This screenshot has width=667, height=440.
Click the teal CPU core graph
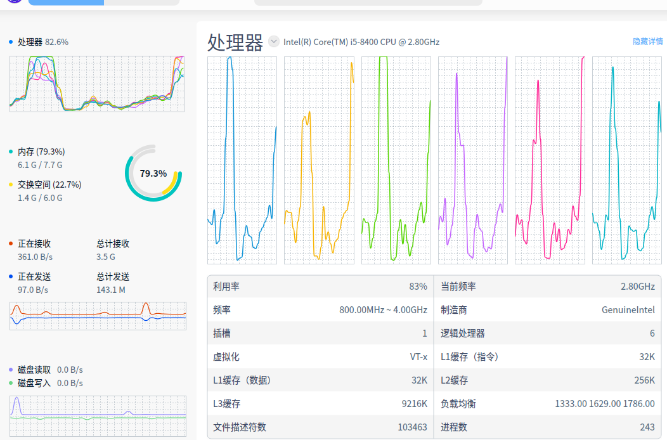point(626,160)
